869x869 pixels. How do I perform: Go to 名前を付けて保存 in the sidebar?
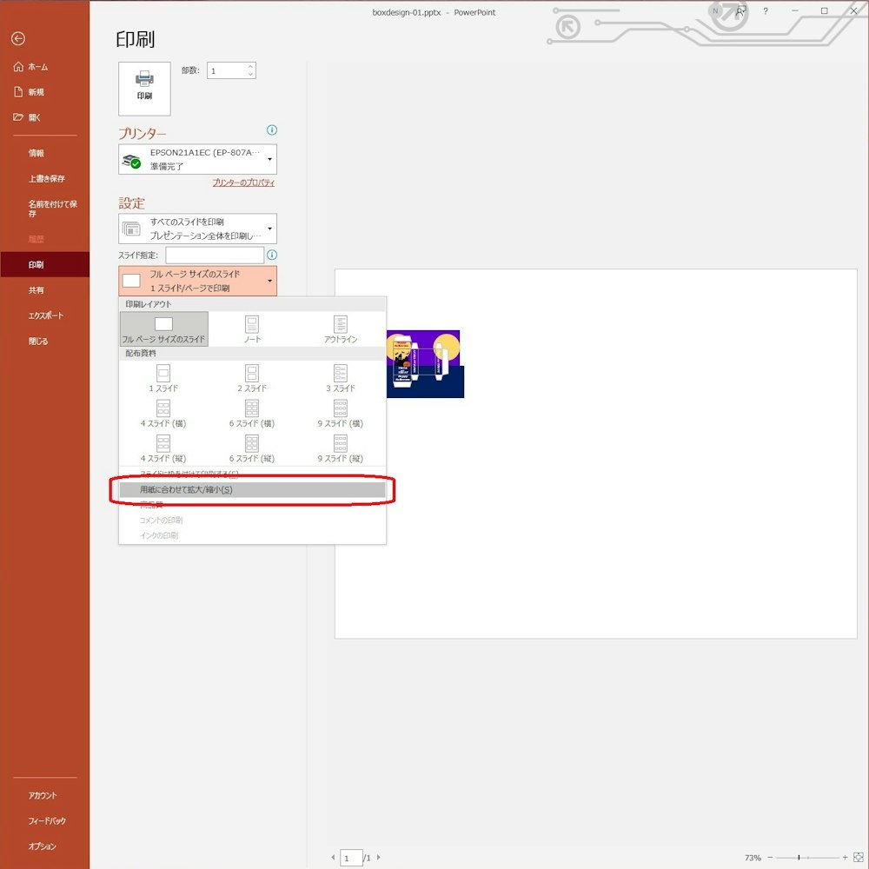coord(52,209)
